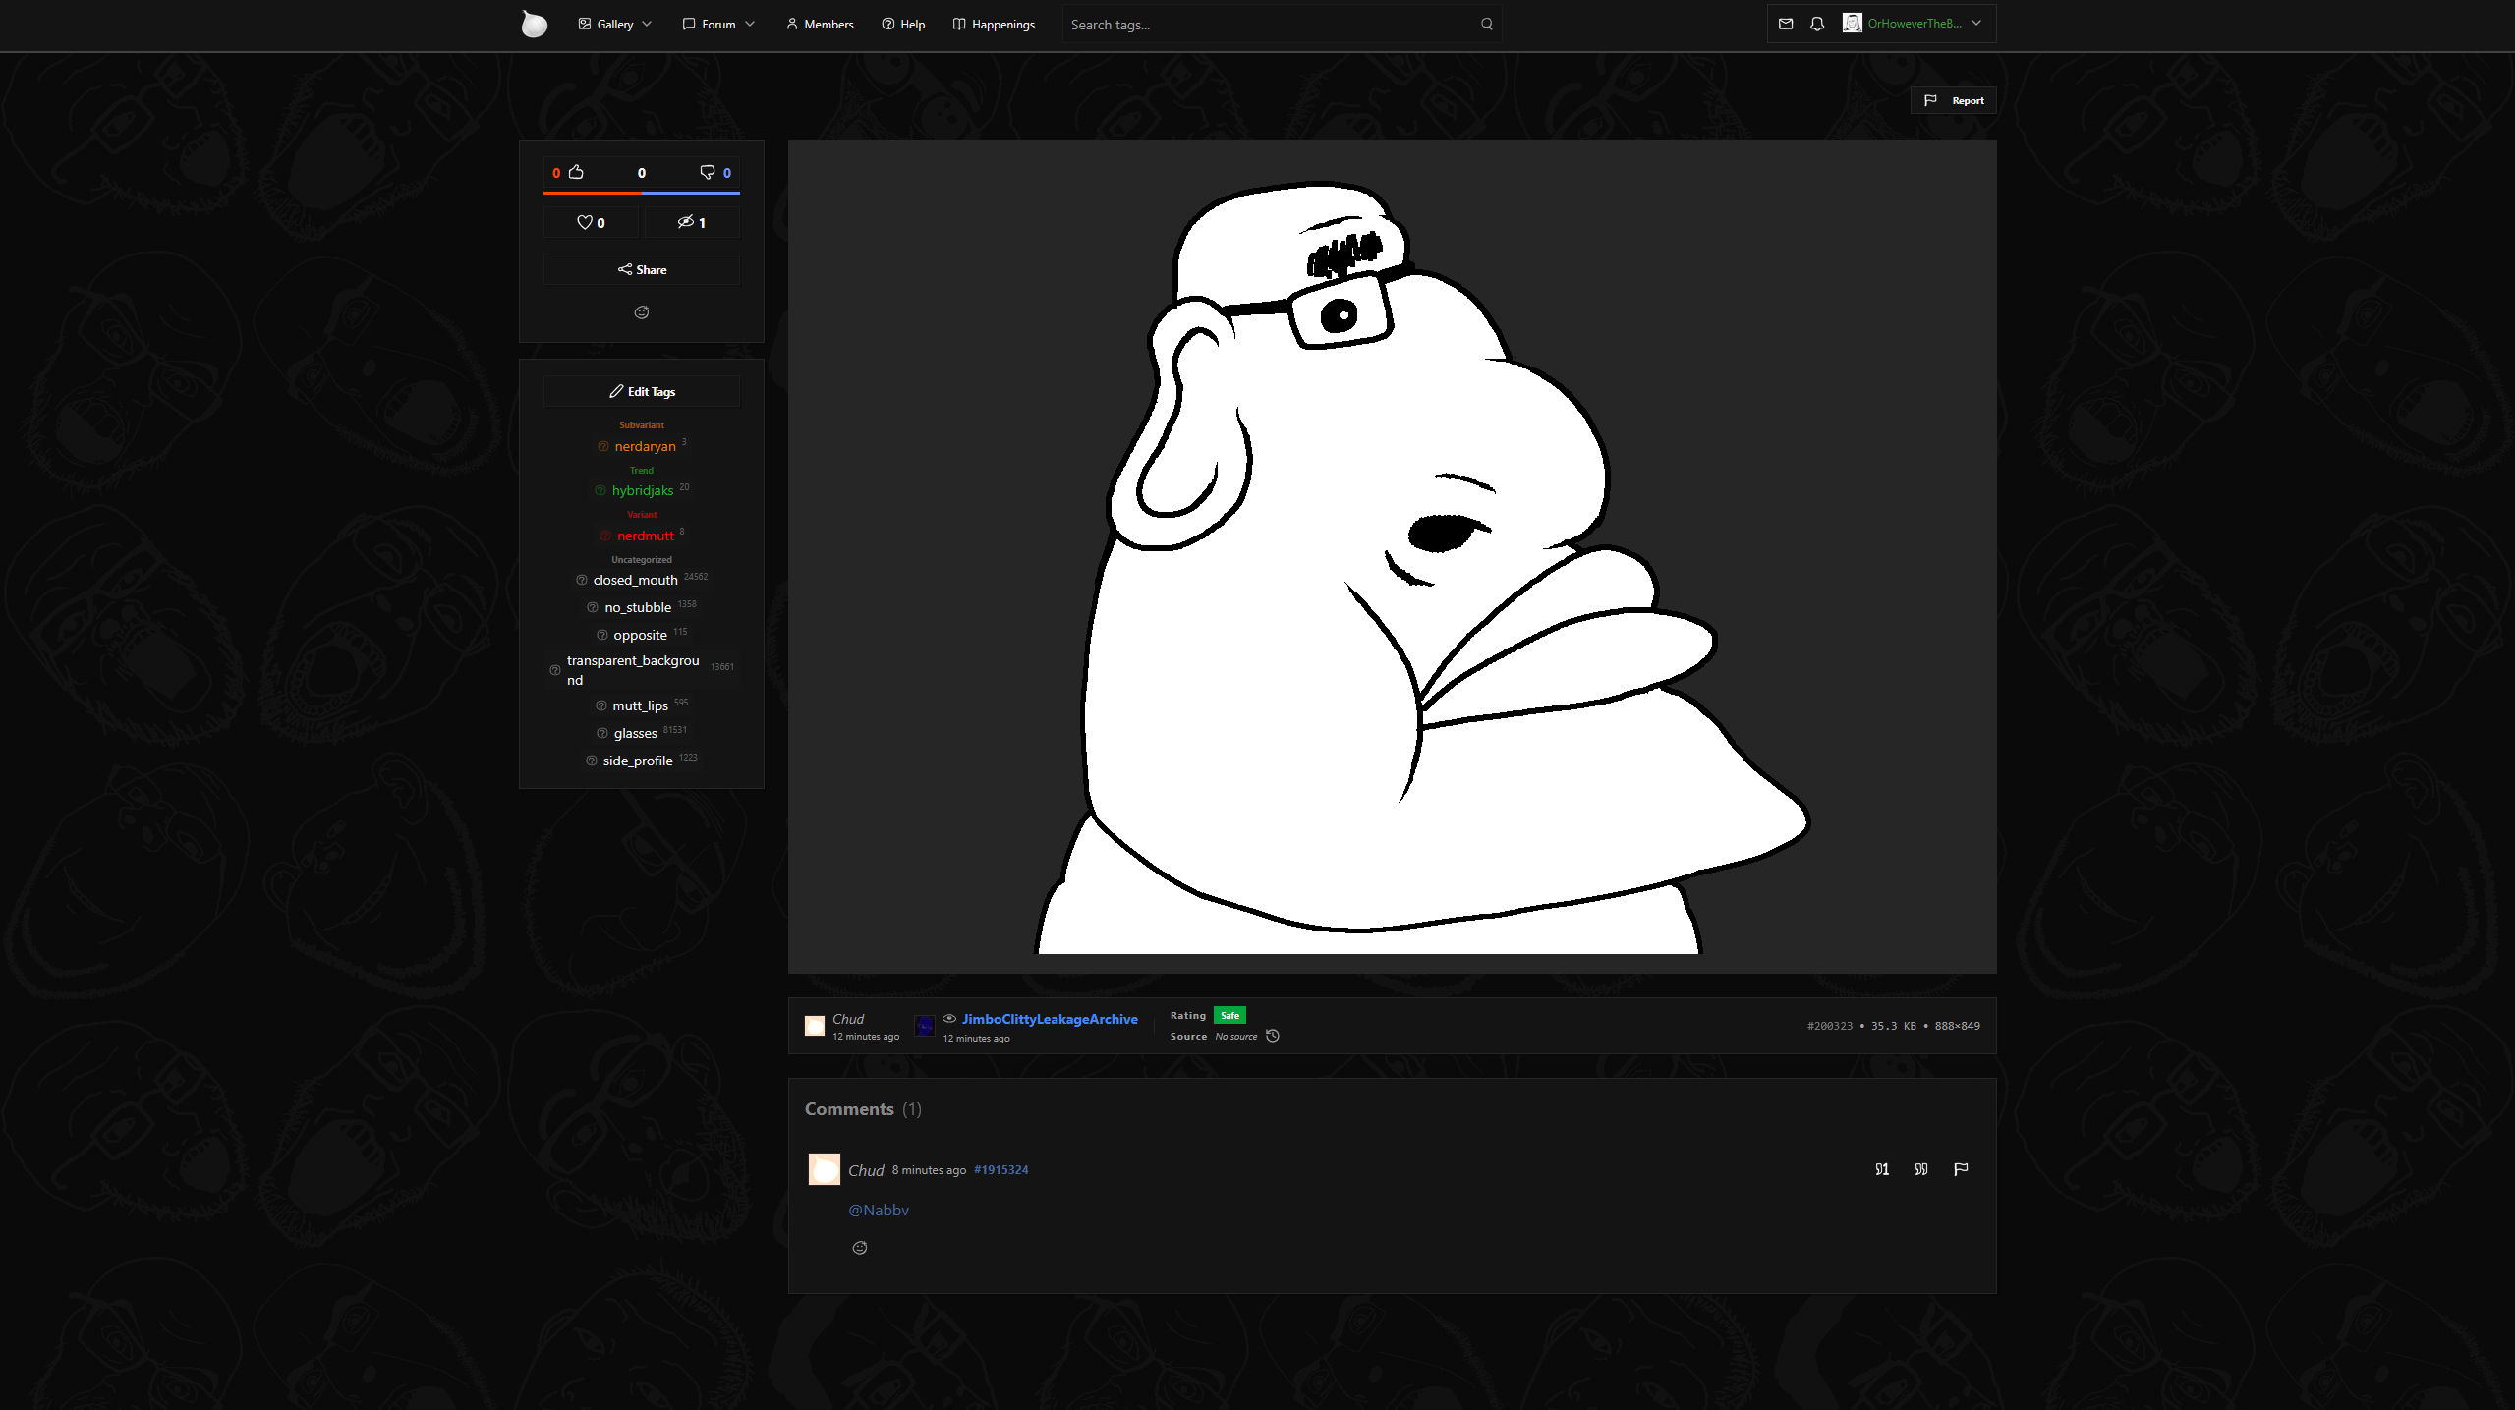Click the onion site logo
The width and height of the screenshot is (2515, 1410).
point(534,24)
